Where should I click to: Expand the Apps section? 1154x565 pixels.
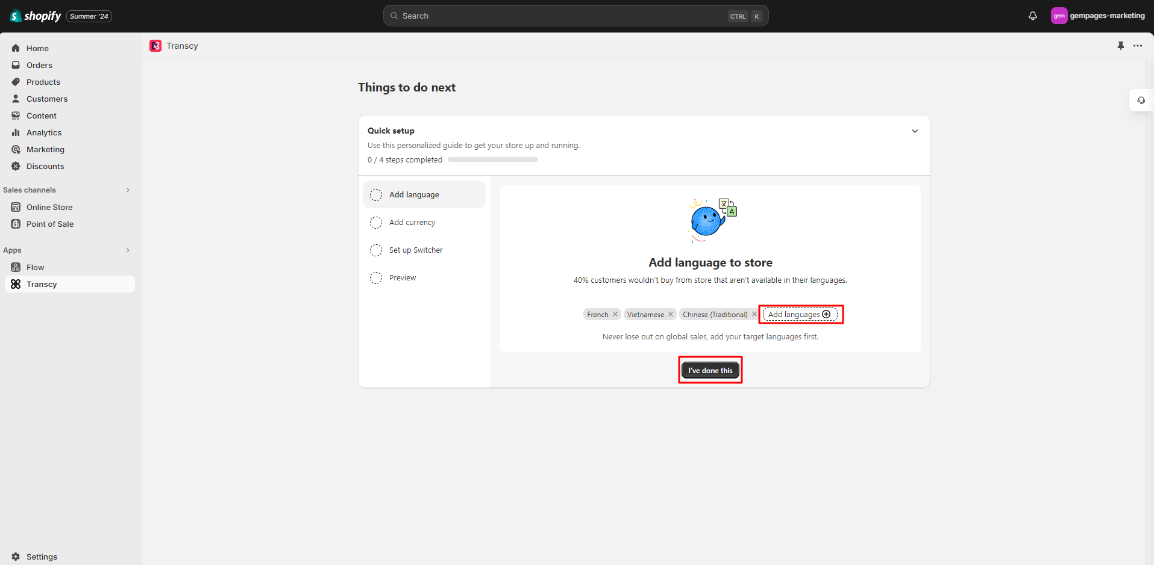coord(127,250)
